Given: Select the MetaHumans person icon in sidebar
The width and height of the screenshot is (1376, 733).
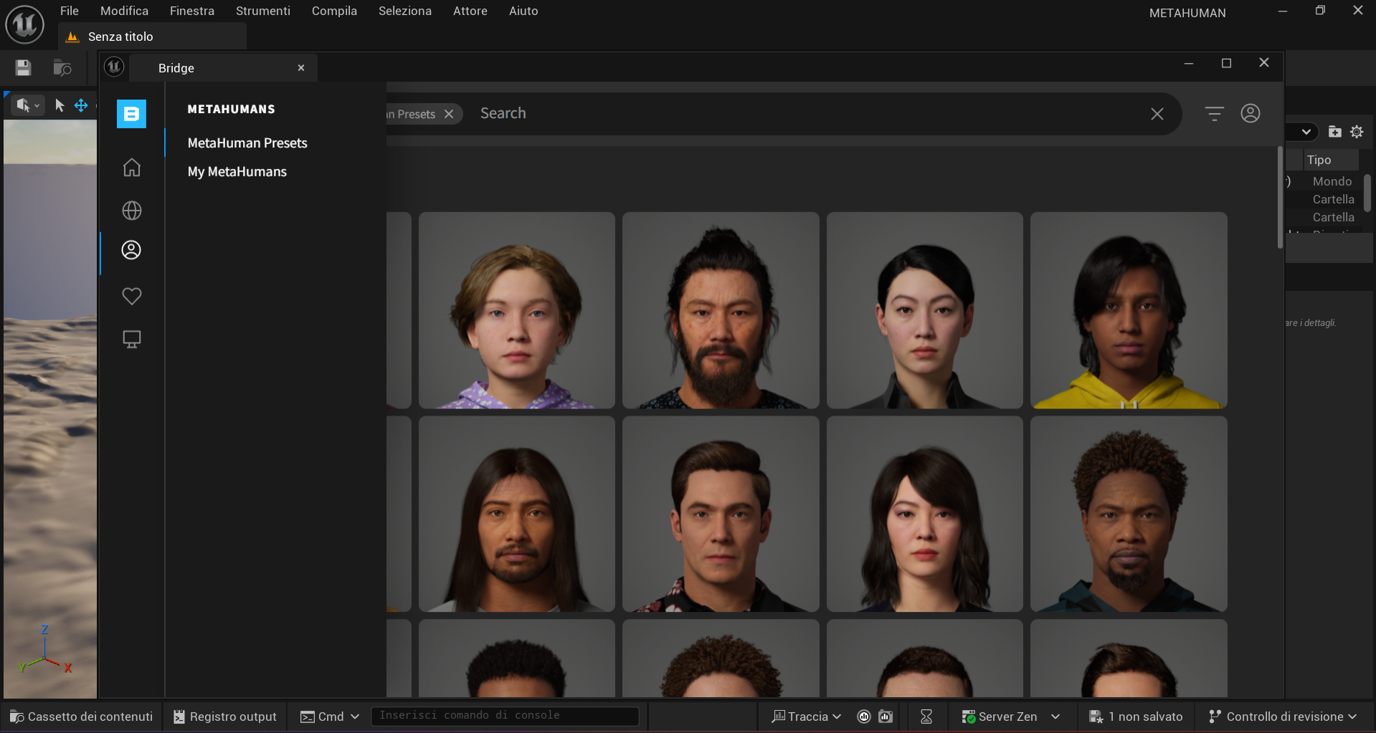Looking at the screenshot, I should click(x=131, y=250).
